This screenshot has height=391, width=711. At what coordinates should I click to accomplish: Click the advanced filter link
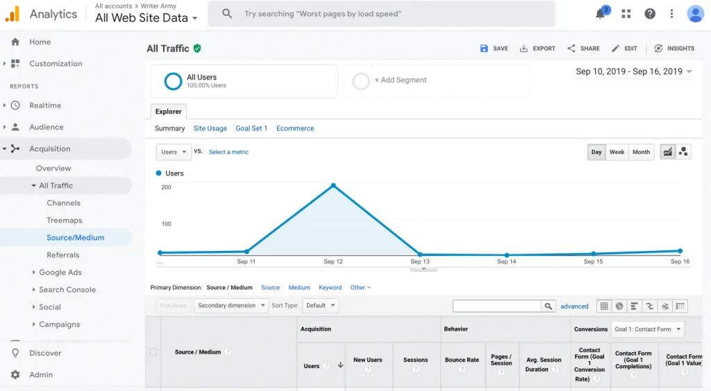point(574,306)
